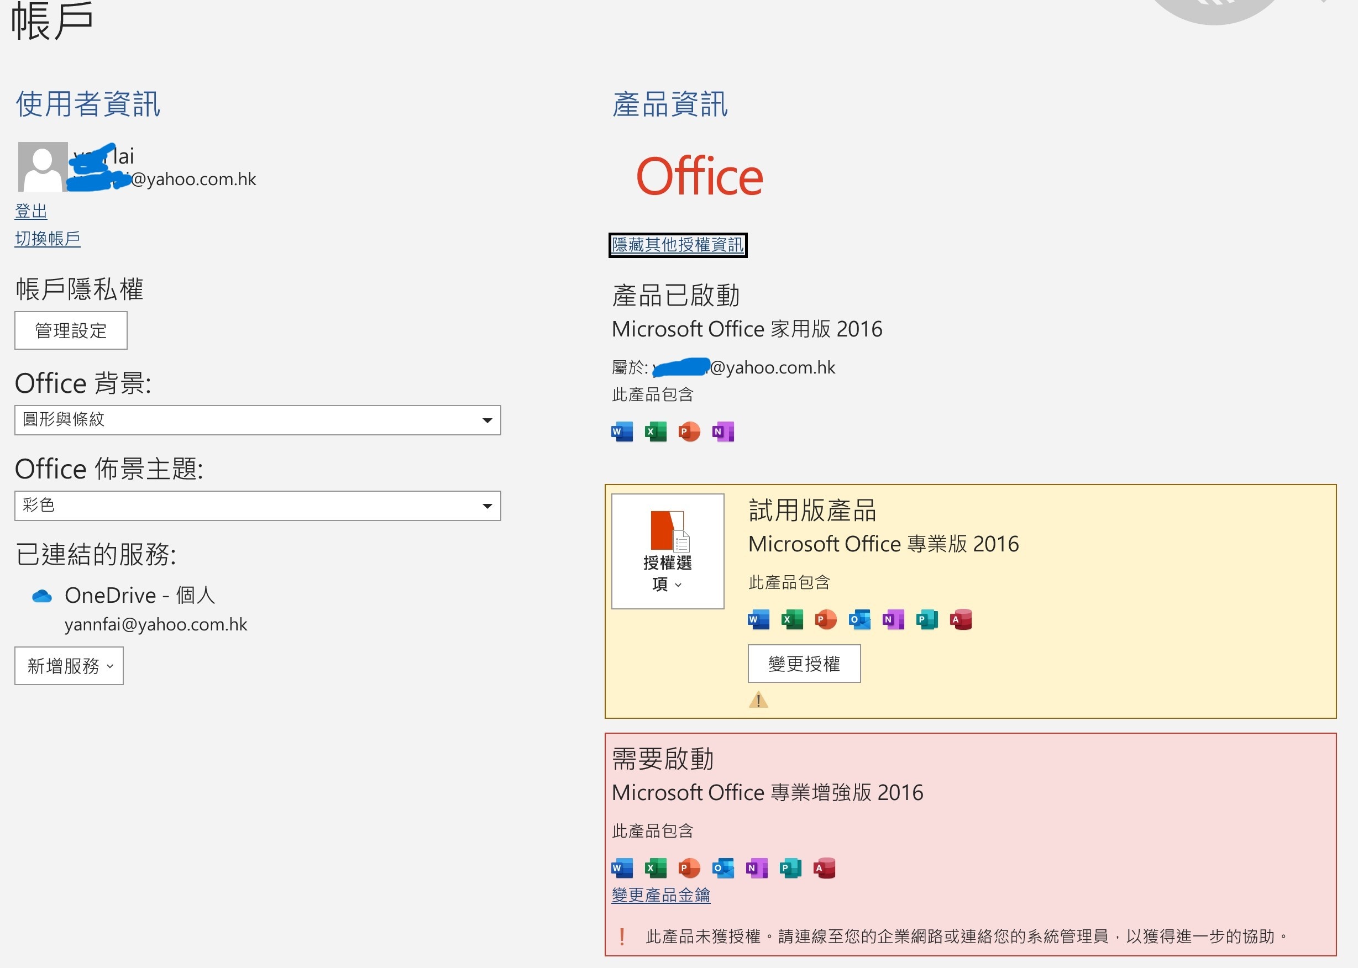Click Publisher icon in 試用版產品 panel
The width and height of the screenshot is (1358, 968).
click(927, 620)
